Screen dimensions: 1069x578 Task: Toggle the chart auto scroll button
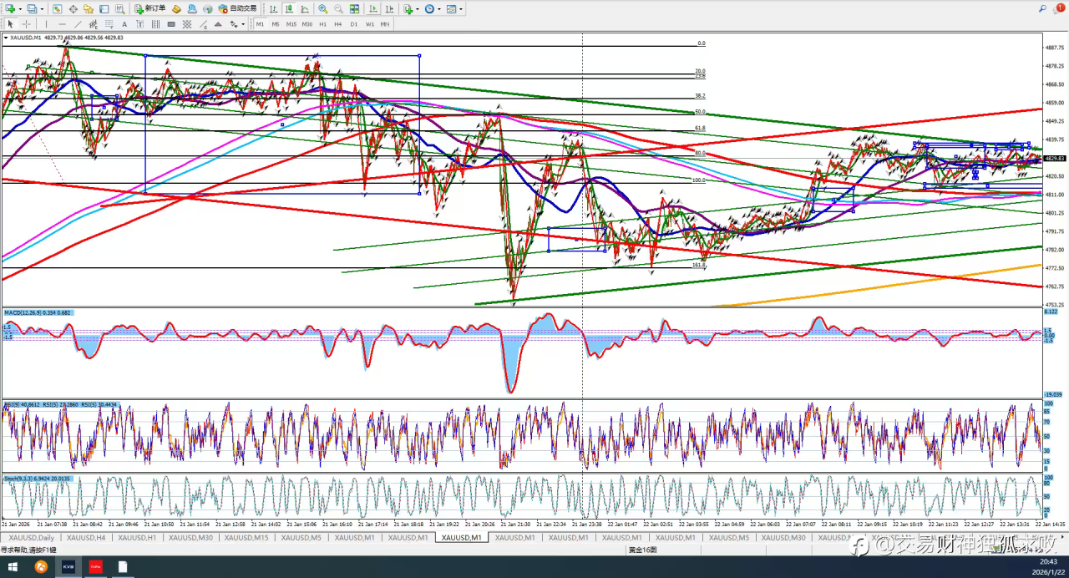pos(370,8)
